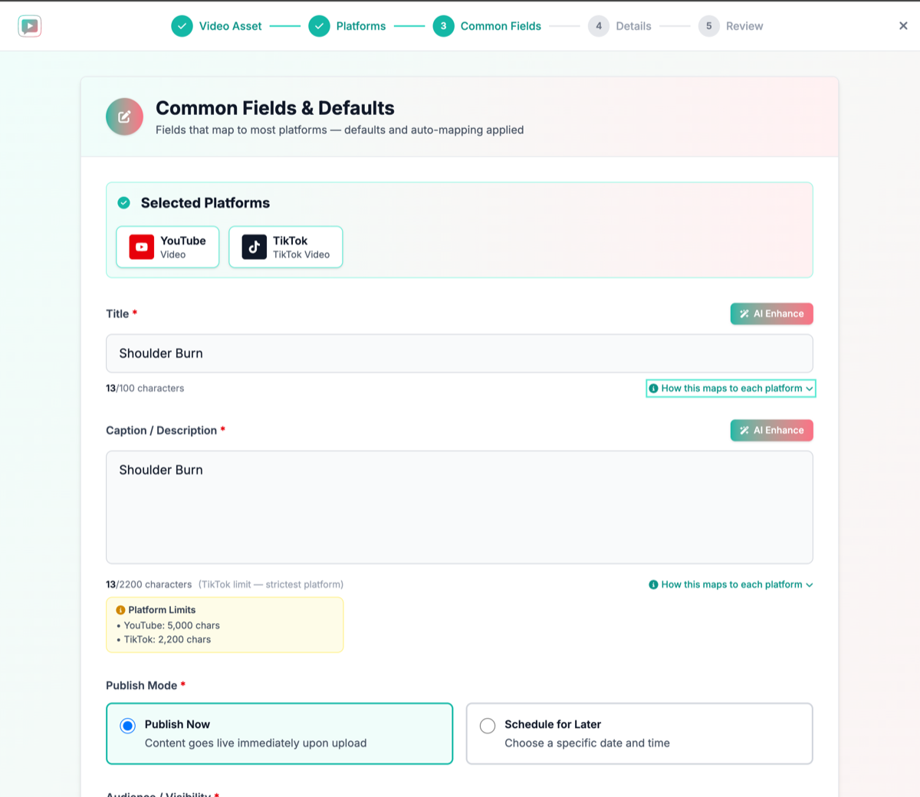Click 'Content goes live immediately upon upload' text
Screen dimensions: 920x797
255,743
